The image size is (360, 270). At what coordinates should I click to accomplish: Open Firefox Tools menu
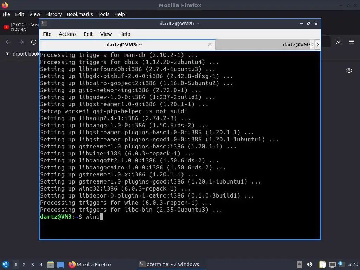pos(104,14)
